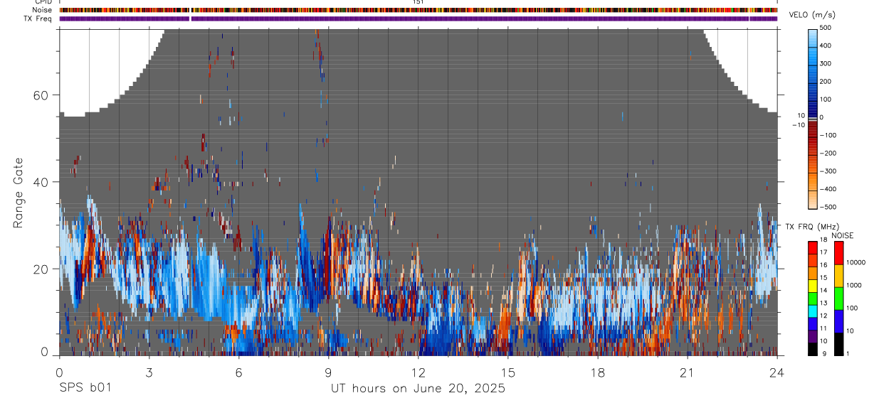Click the '14' TX frequency label

point(823,291)
